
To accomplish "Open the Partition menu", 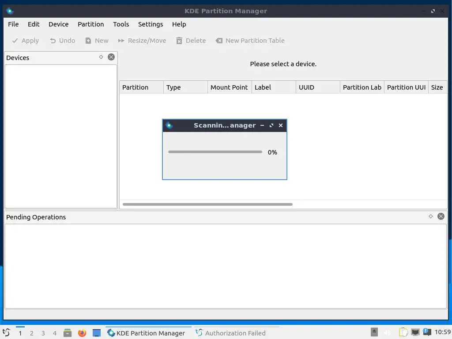I will pyautogui.click(x=91, y=24).
